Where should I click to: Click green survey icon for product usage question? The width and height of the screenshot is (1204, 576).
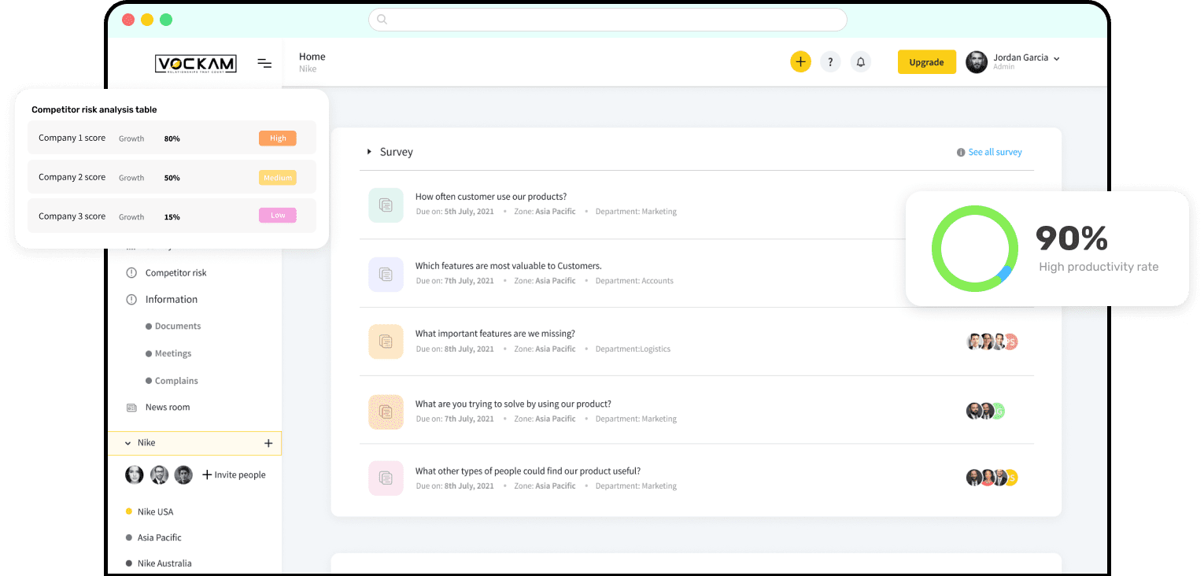pyautogui.click(x=386, y=205)
